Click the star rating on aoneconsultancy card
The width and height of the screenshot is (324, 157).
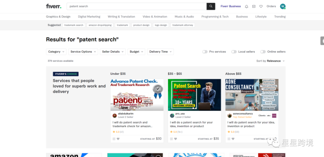[x=233, y=132]
